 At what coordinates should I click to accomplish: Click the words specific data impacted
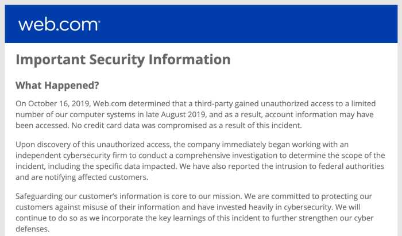[x=136, y=167]
